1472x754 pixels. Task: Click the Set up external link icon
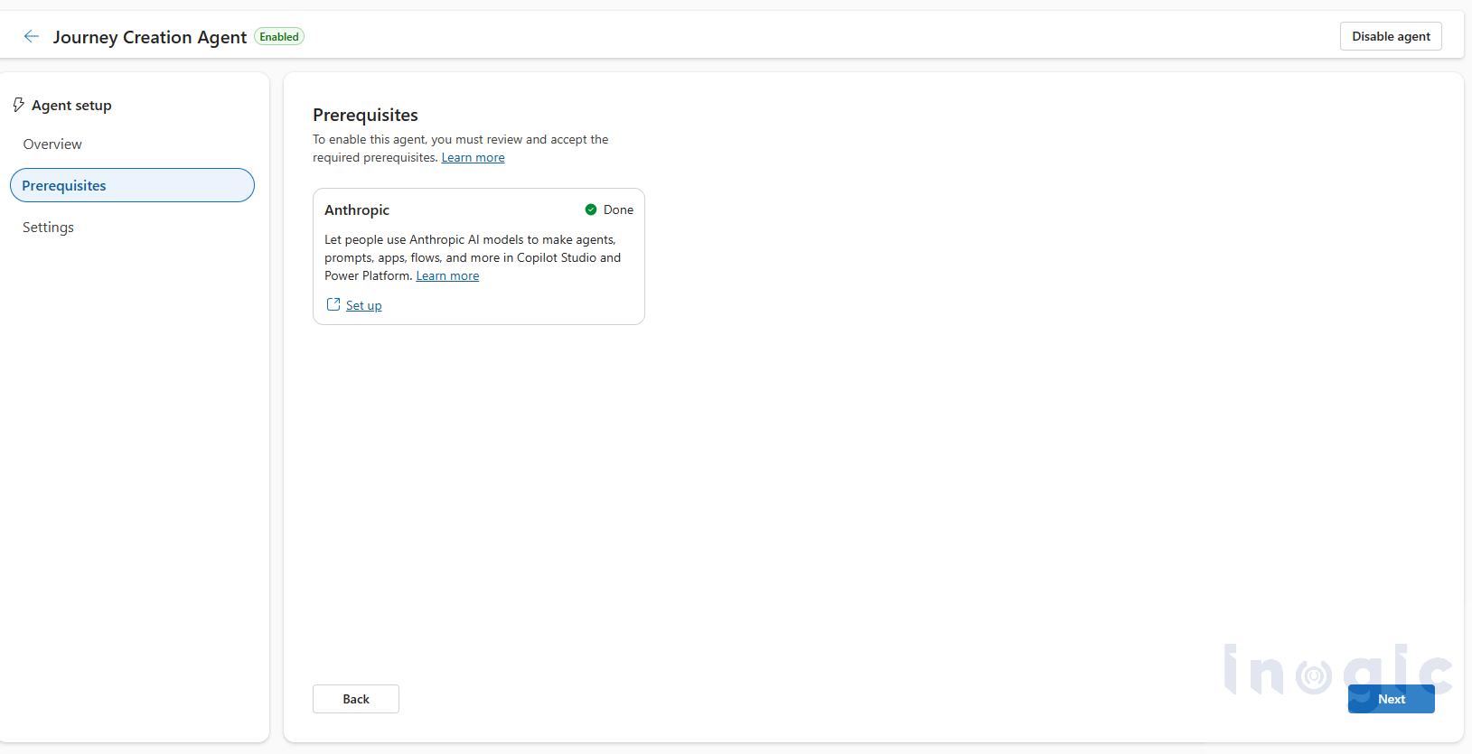[333, 304]
